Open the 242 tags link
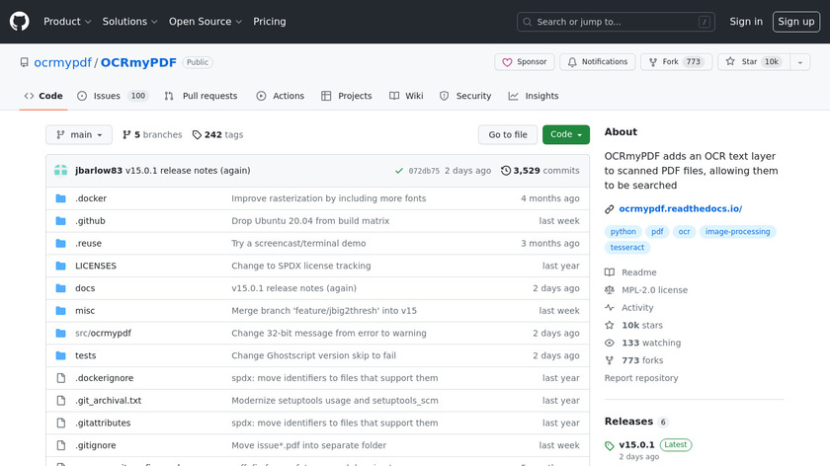Screen dimensions: 830x466 tap(217, 134)
